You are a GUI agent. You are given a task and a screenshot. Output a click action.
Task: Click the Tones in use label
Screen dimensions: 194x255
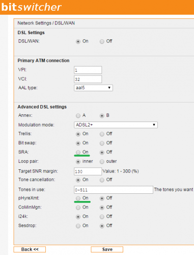point(32,190)
